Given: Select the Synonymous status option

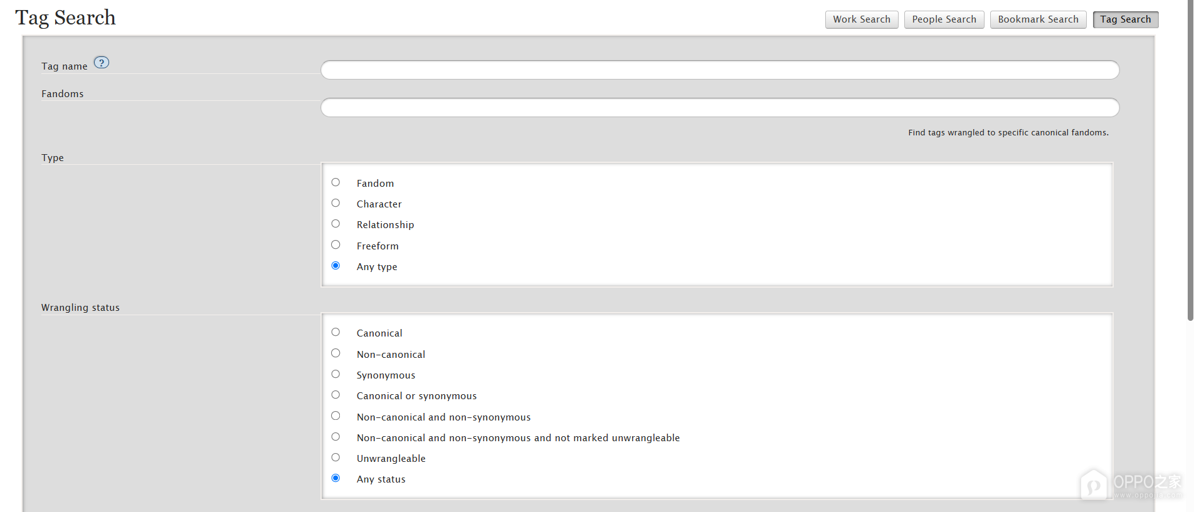Looking at the screenshot, I should click(335, 374).
